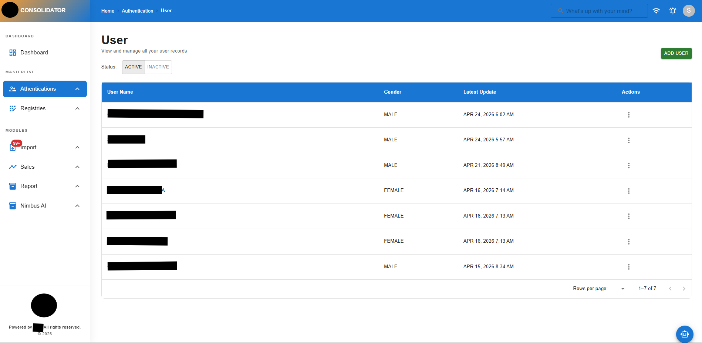Screen dimensions: 702x343
Task: Click the search field in the header
Action: click(x=599, y=11)
